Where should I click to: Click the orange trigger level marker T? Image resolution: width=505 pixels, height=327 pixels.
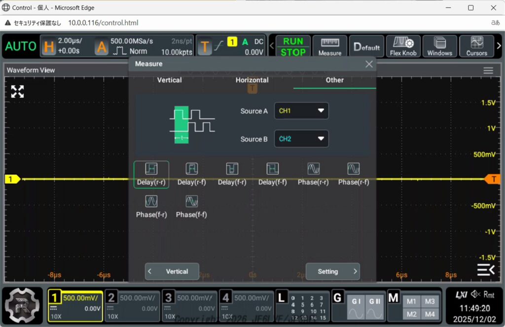(x=493, y=179)
